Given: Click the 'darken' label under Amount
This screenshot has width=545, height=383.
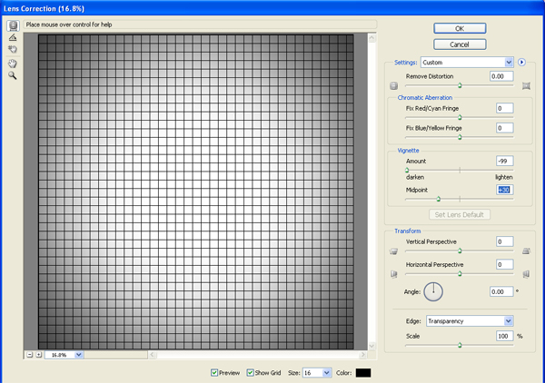Looking at the screenshot, I should (x=415, y=177).
